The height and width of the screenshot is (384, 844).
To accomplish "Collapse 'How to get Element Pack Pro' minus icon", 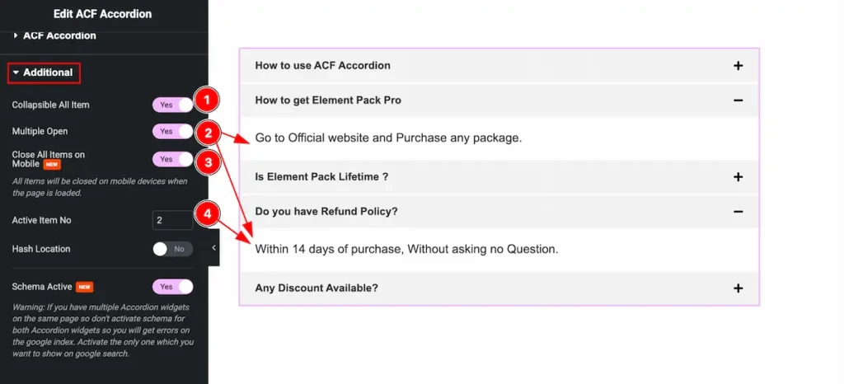I will 738,101.
